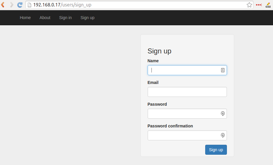
Task: Focus the Name text field
Action: point(187,70)
